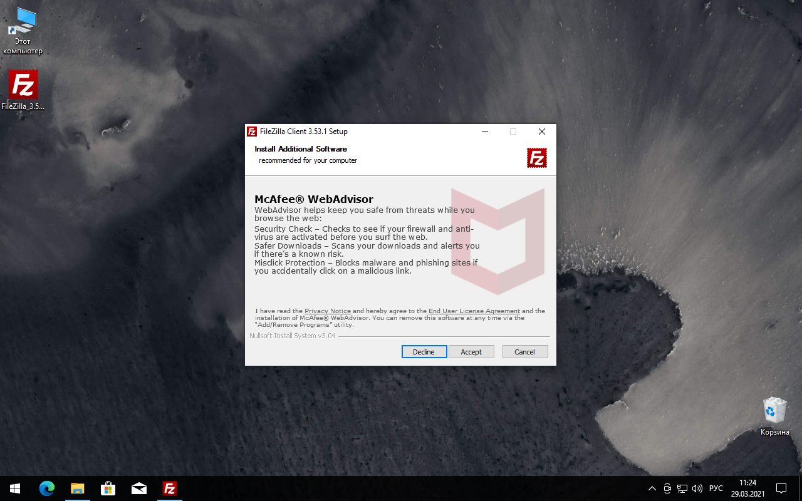
Task: Launch Microsoft Edge from the taskbar
Action: (x=47, y=488)
